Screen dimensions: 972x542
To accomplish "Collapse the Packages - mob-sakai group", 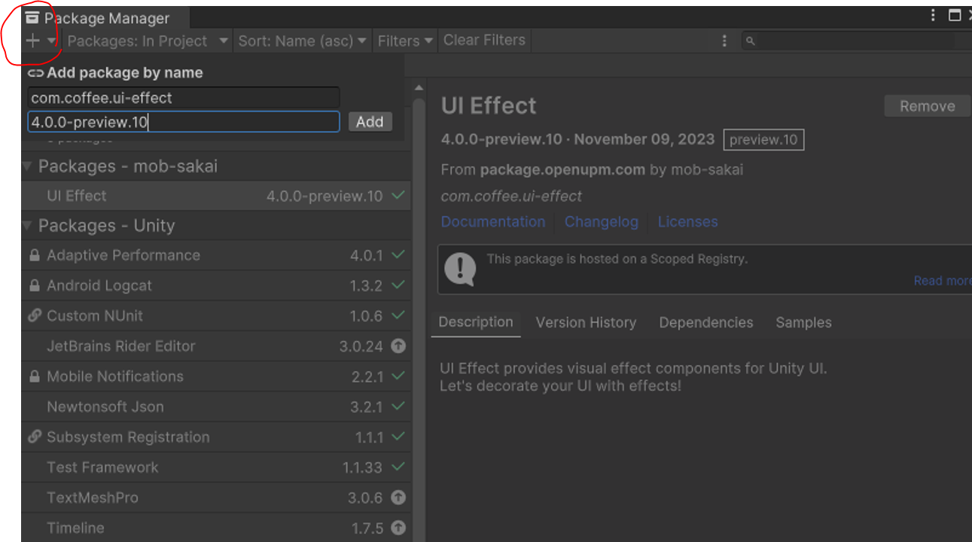I will coord(29,166).
